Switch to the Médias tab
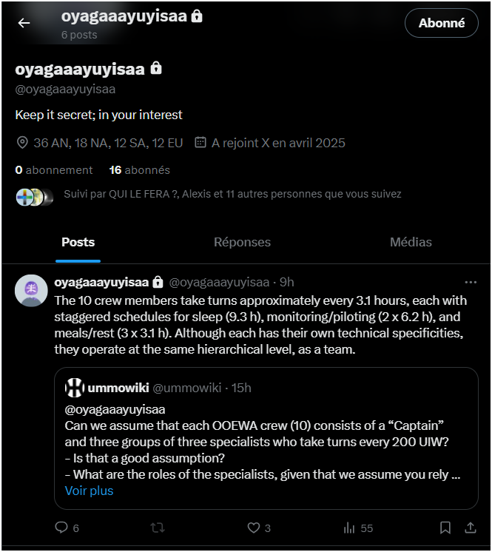The height and width of the screenshot is (552, 492). (x=411, y=242)
